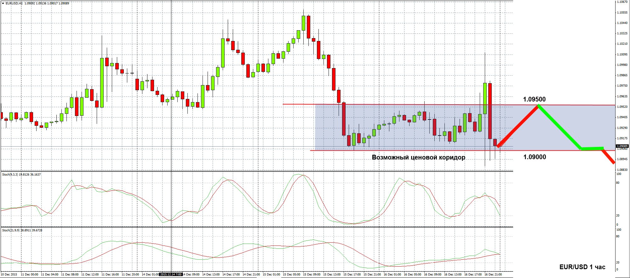The width and height of the screenshot is (630, 278).
Task: Click the '11 Dec 04:00' time axis label
Action: tap(49, 274)
